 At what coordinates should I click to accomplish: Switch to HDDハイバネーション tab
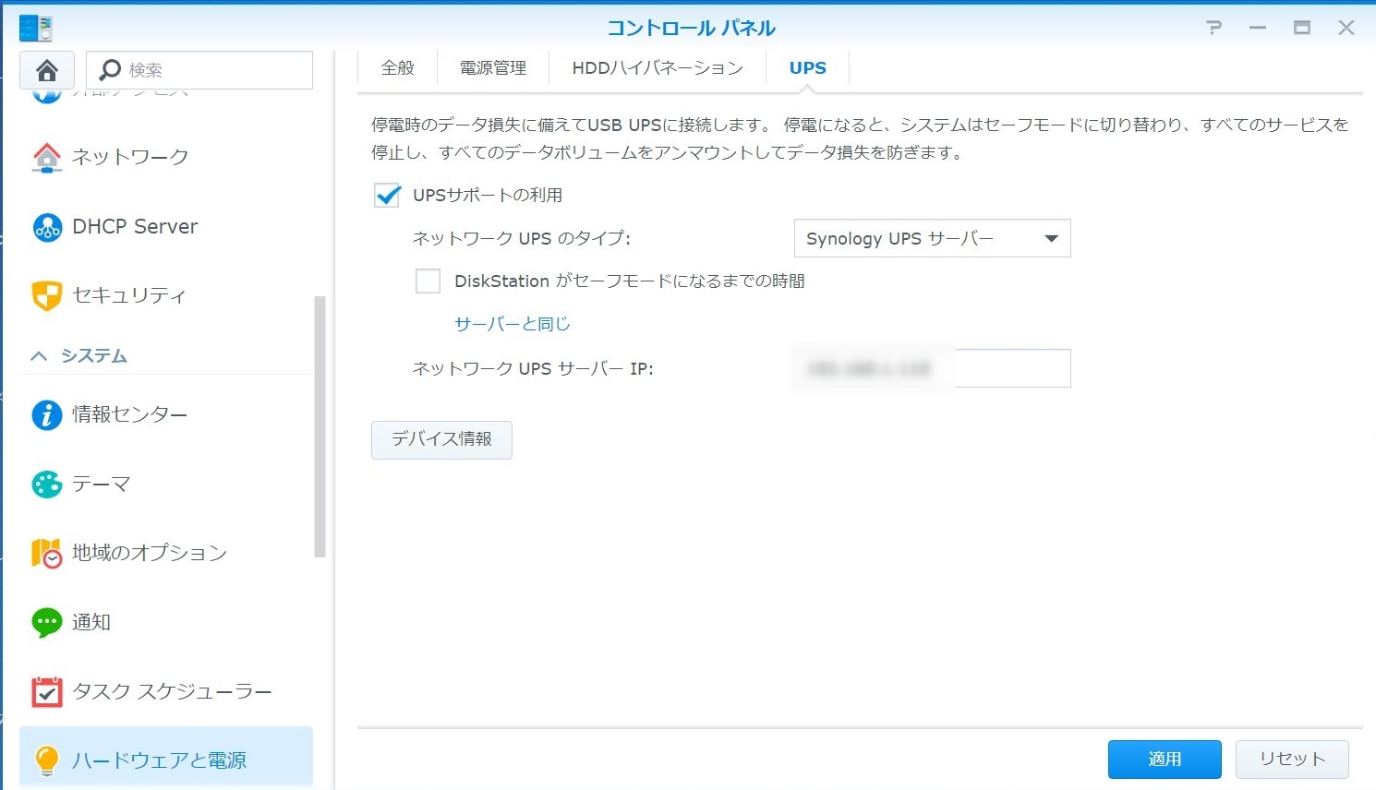coord(657,68)
